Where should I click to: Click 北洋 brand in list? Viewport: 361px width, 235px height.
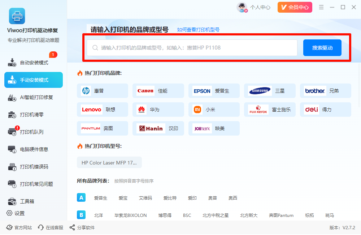pos(99,215)
